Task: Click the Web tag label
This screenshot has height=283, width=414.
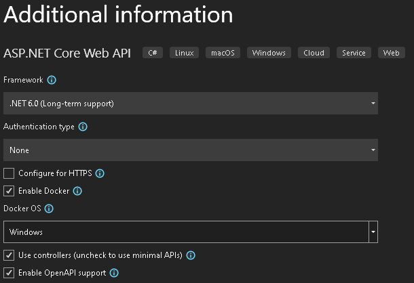Action: [x=391, y=53]
